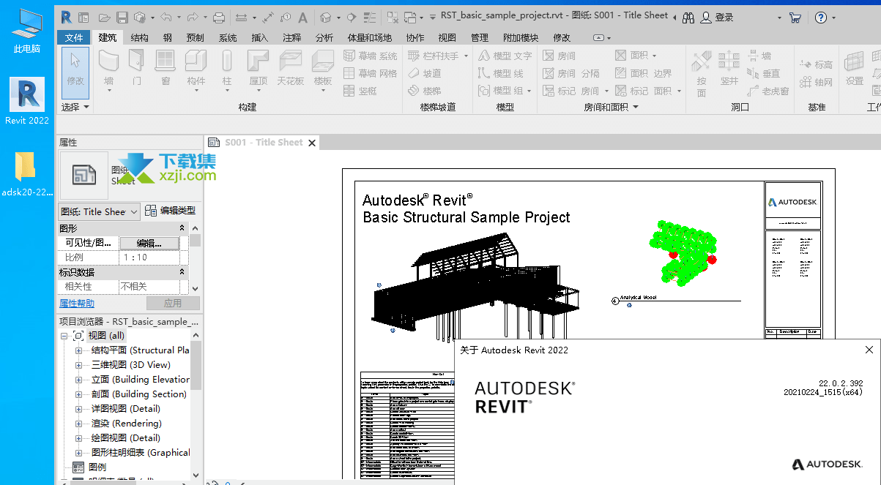Save the project with the floppy disk icon
This screenshot has height=485, width=881.
click(122, 17)
